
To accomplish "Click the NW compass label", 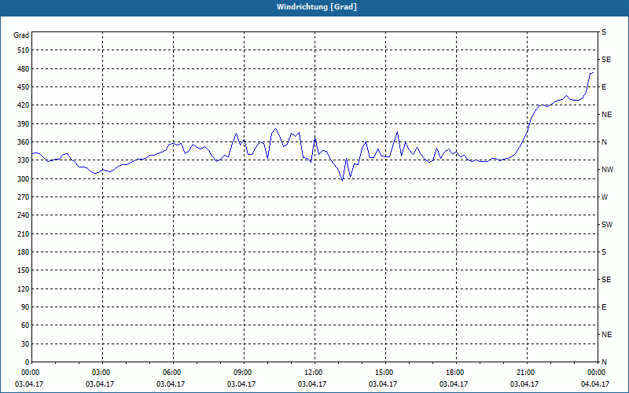I will [607, 170].
